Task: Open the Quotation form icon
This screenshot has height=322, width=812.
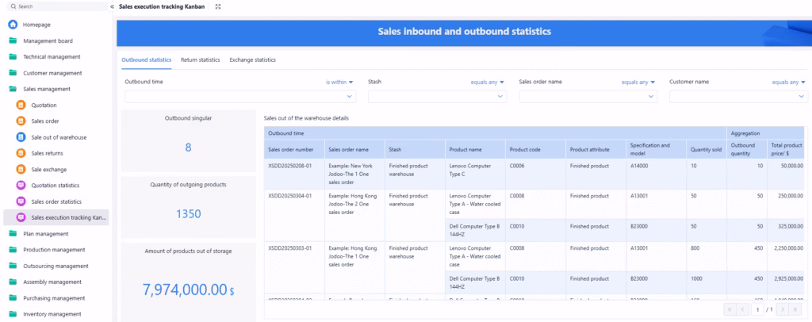Action: (x=22, y=105)
